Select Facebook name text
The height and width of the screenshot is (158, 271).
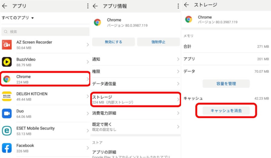25,145
